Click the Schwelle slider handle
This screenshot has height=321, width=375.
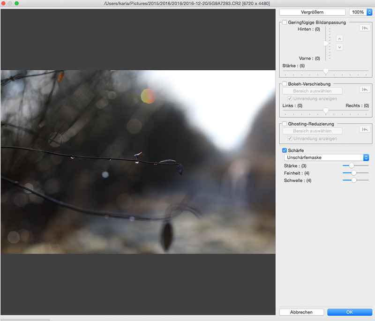coord(353,180)
